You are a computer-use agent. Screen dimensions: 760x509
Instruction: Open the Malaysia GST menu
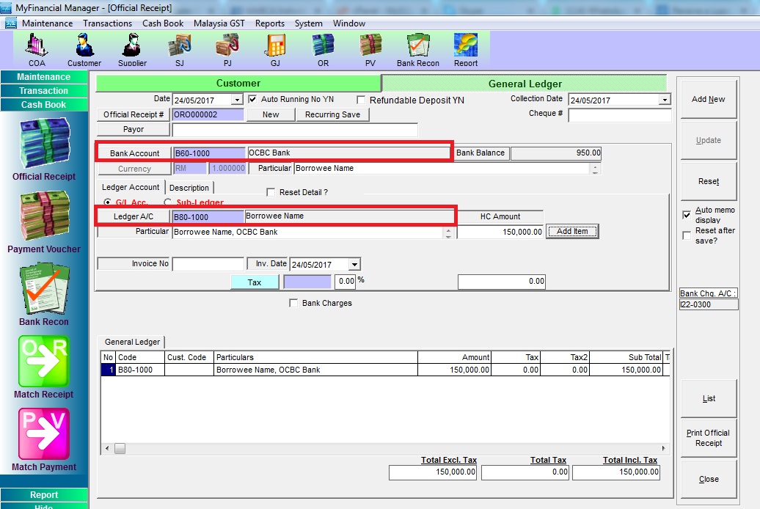click(x=219, y=23)
